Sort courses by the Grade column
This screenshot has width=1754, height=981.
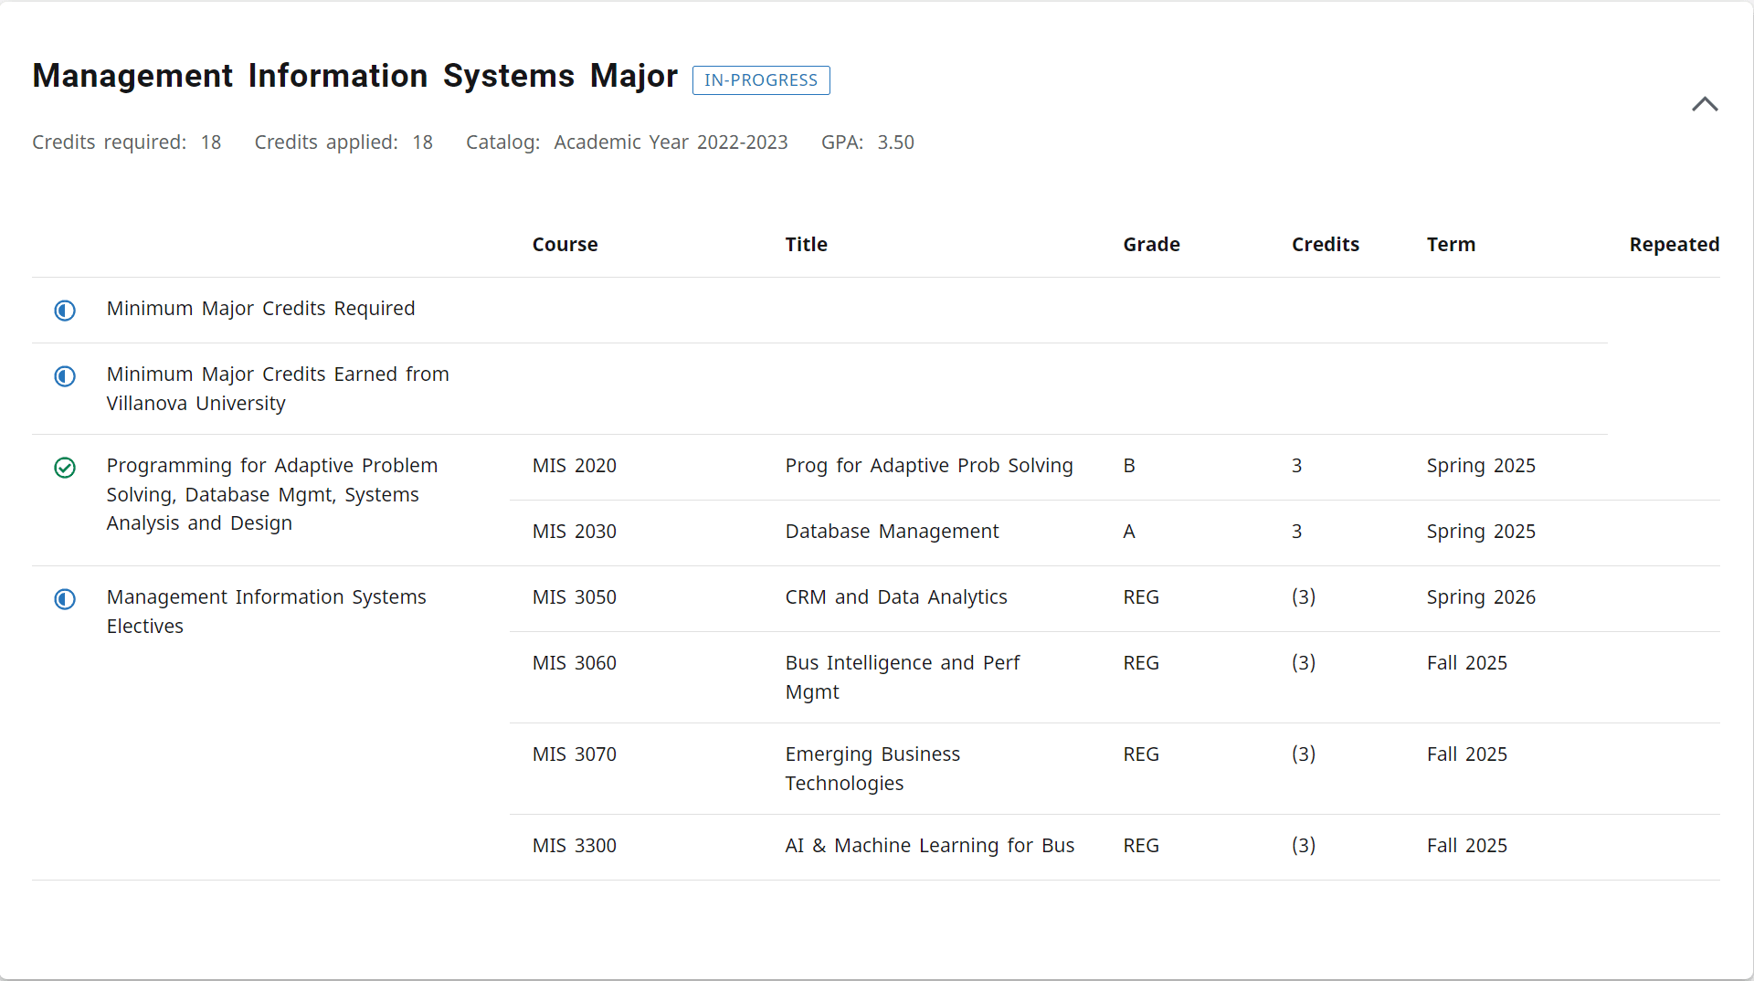click(x=1151, y=244)
